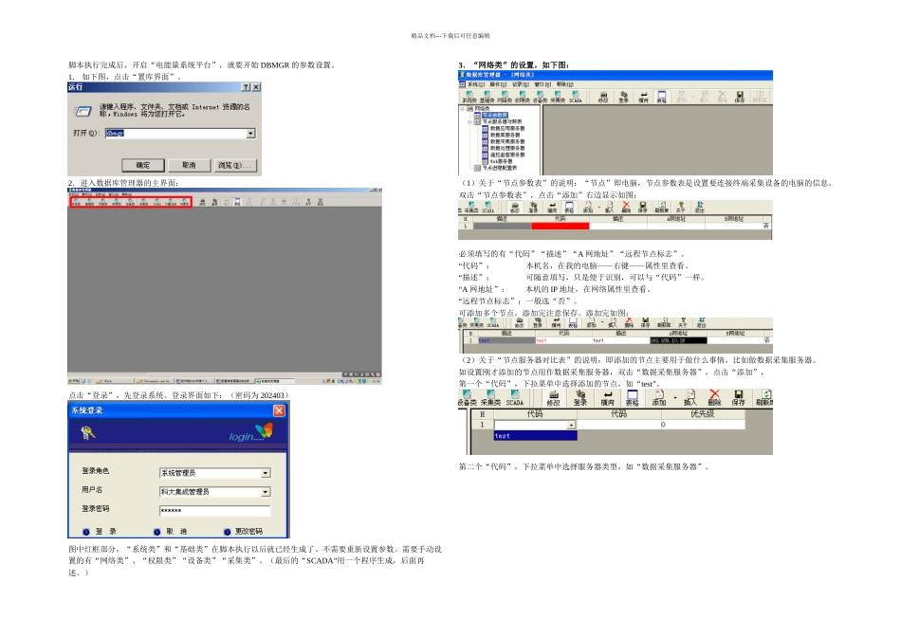Click the 优先级 cell showing 0
The width and height of the screenshot is (901, 637).
click(x=703, y=425)
